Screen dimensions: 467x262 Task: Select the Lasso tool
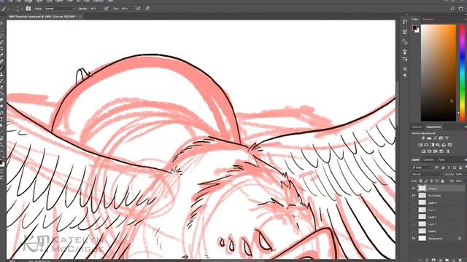click(x=1, y=36)
